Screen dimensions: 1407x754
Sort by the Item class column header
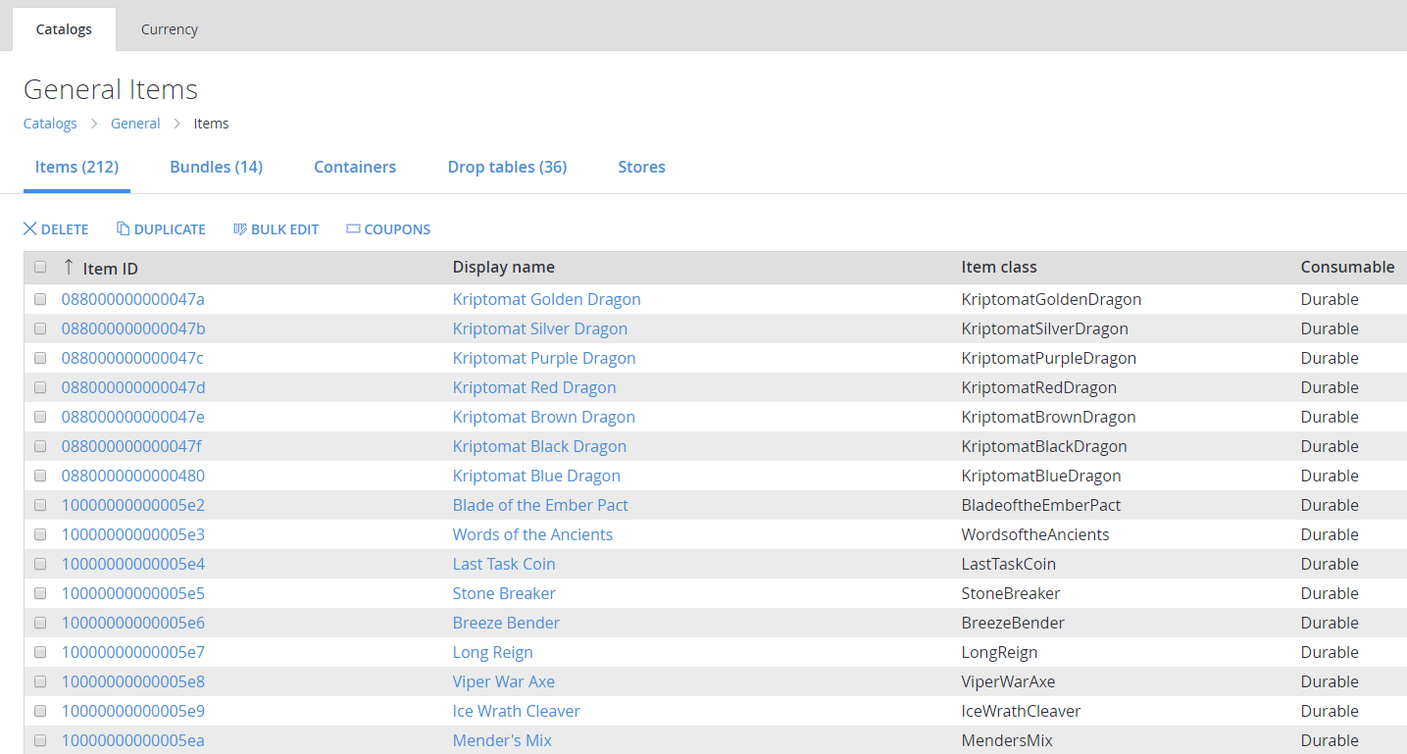point(999,267)
